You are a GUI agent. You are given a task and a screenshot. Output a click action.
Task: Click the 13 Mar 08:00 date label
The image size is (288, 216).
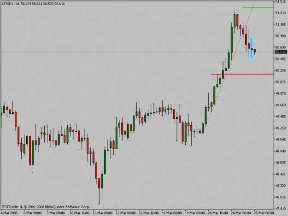pyautogui.click(x=126, y=213)
